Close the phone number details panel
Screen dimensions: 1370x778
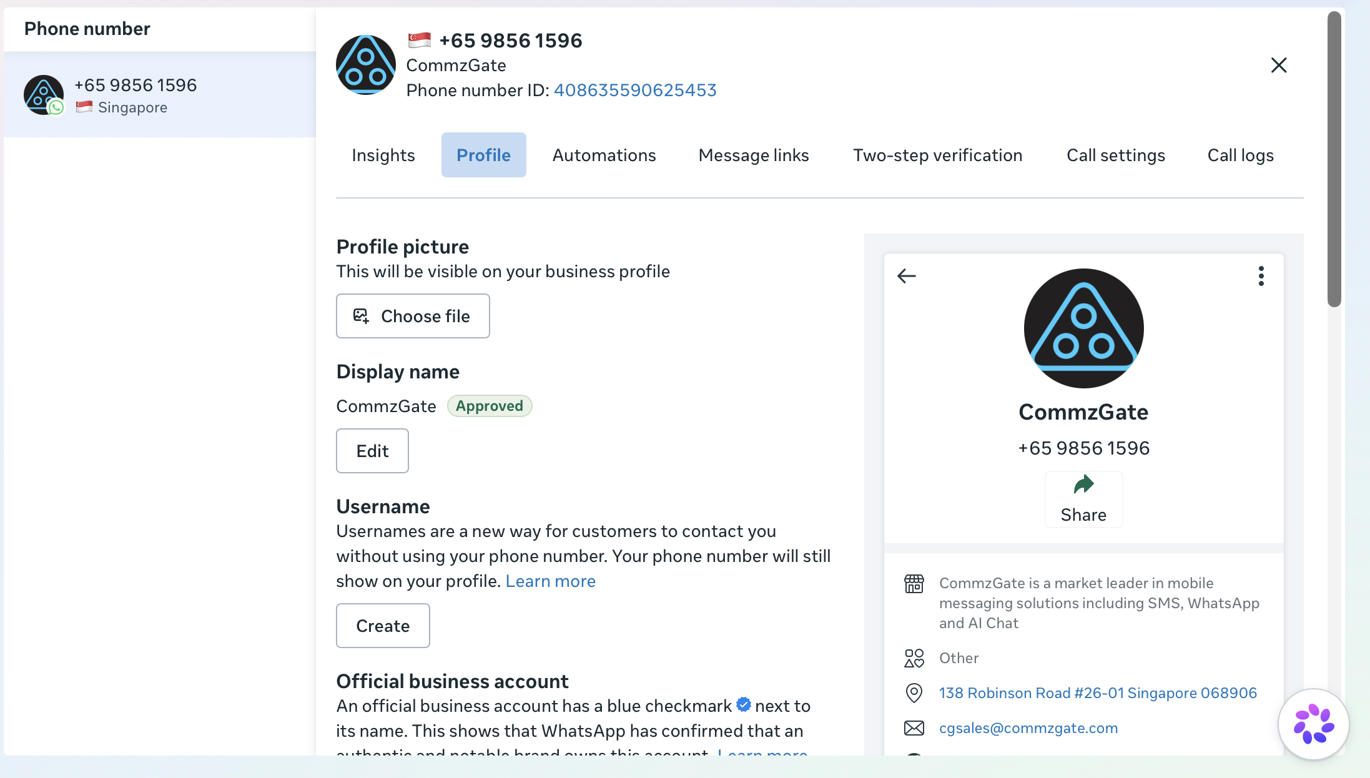point(1278,65)
